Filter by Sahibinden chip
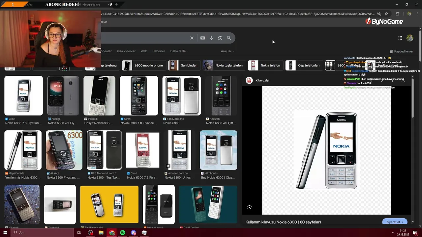Image resolution: width=422 pixels, height=237 pixels. pos(184,65)
